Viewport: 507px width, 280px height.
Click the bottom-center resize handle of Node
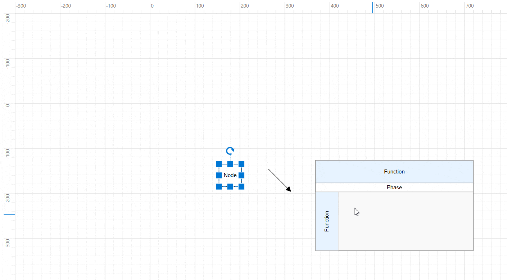[x=230, y=186]
